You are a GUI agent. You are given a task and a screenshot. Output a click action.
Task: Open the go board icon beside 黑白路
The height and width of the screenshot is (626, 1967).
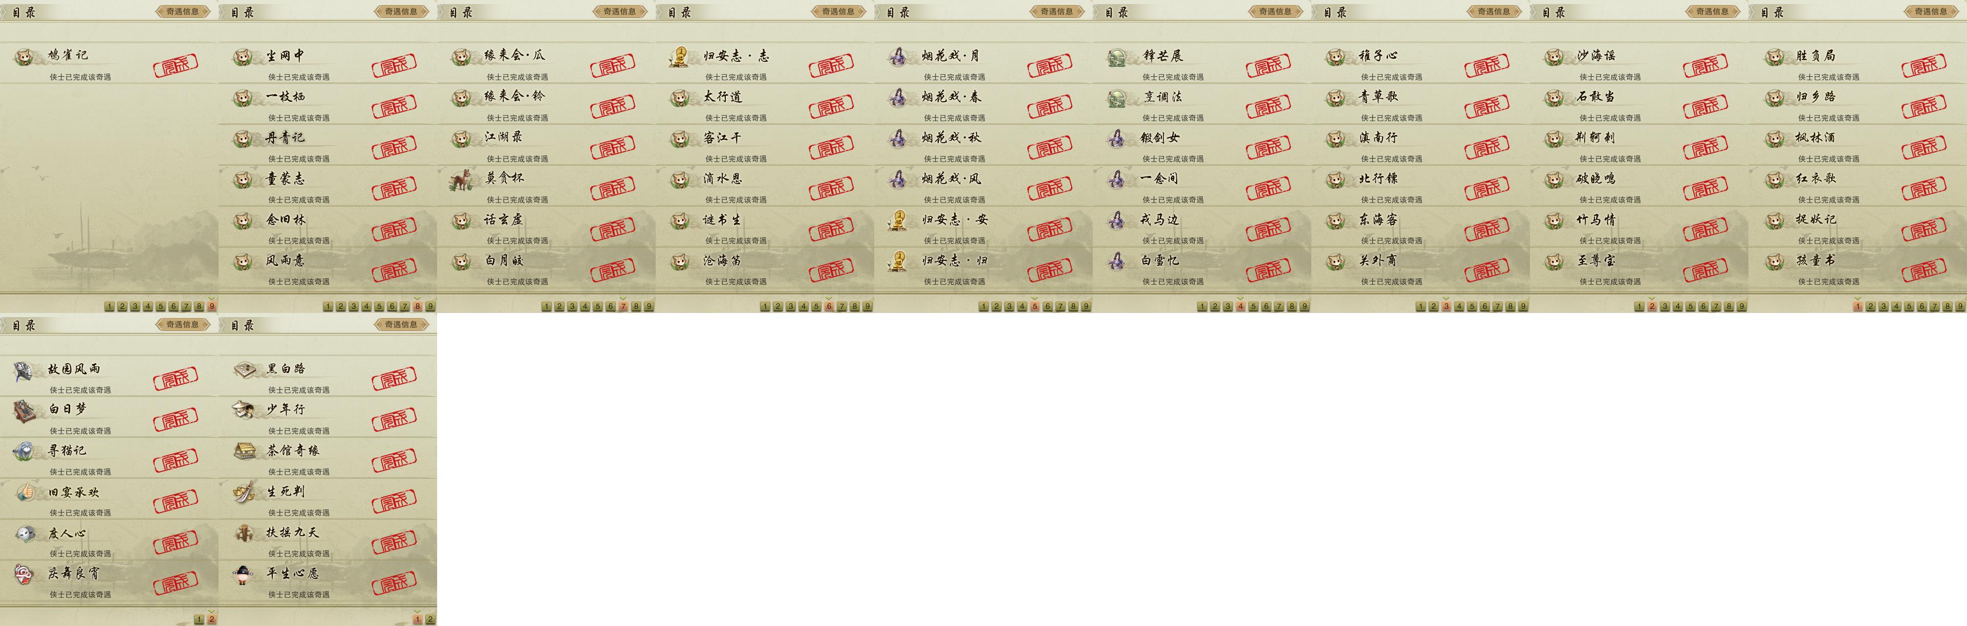click(x=244, y=369)
